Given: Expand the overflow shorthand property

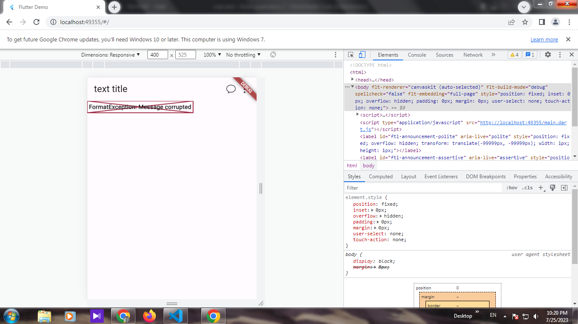Looking at the screenshot, I should tap(381, 216).
